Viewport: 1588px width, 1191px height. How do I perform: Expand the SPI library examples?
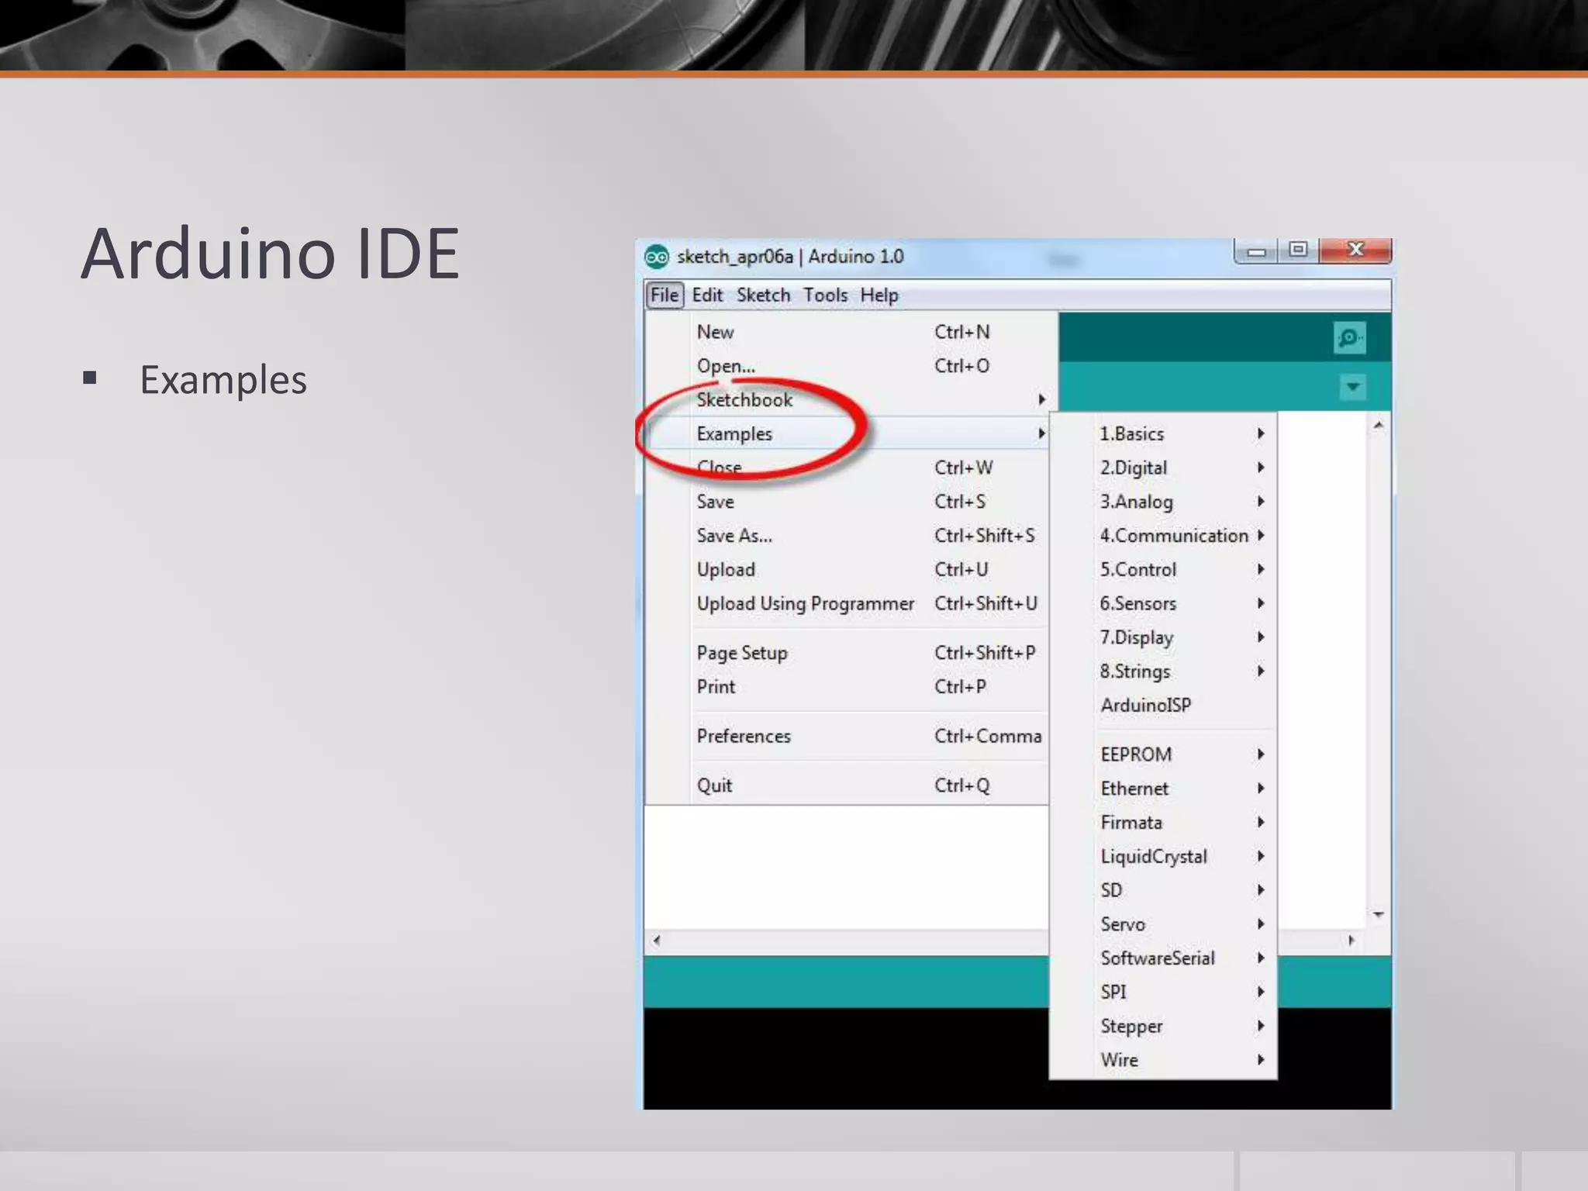coord(1163,992)
